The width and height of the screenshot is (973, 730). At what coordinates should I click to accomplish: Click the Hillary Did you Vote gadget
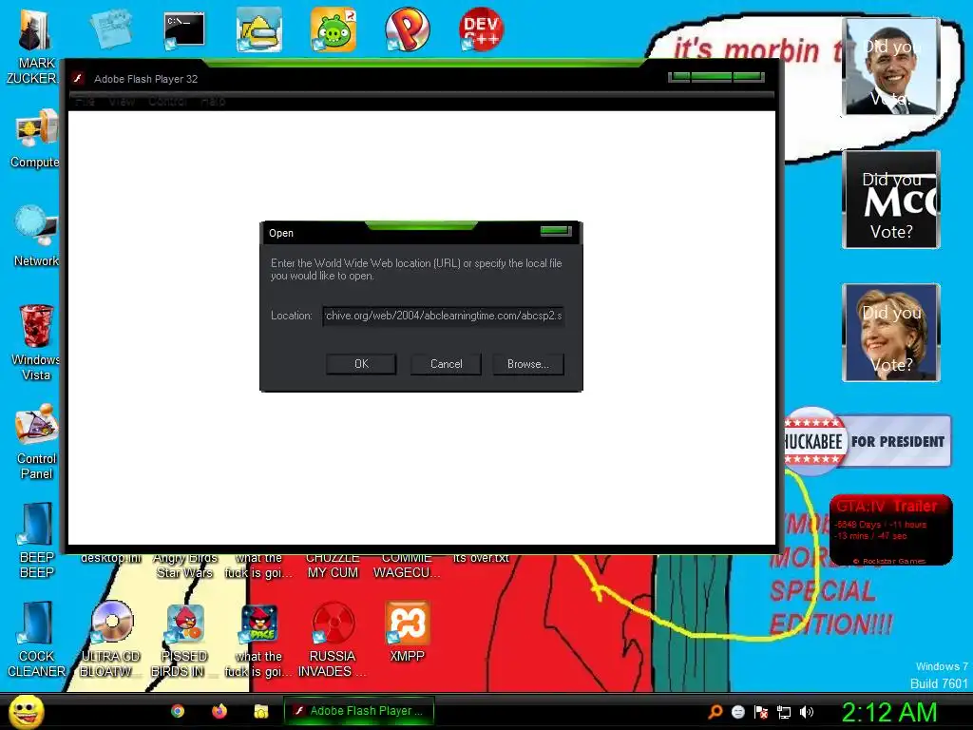coord(891,332)
